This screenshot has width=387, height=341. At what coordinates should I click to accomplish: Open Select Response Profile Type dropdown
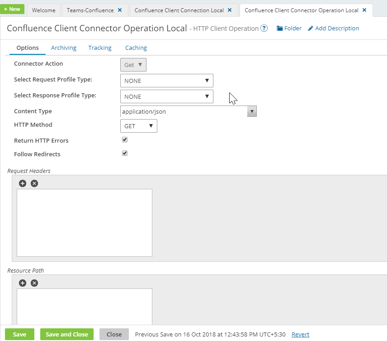coord(166,96)
